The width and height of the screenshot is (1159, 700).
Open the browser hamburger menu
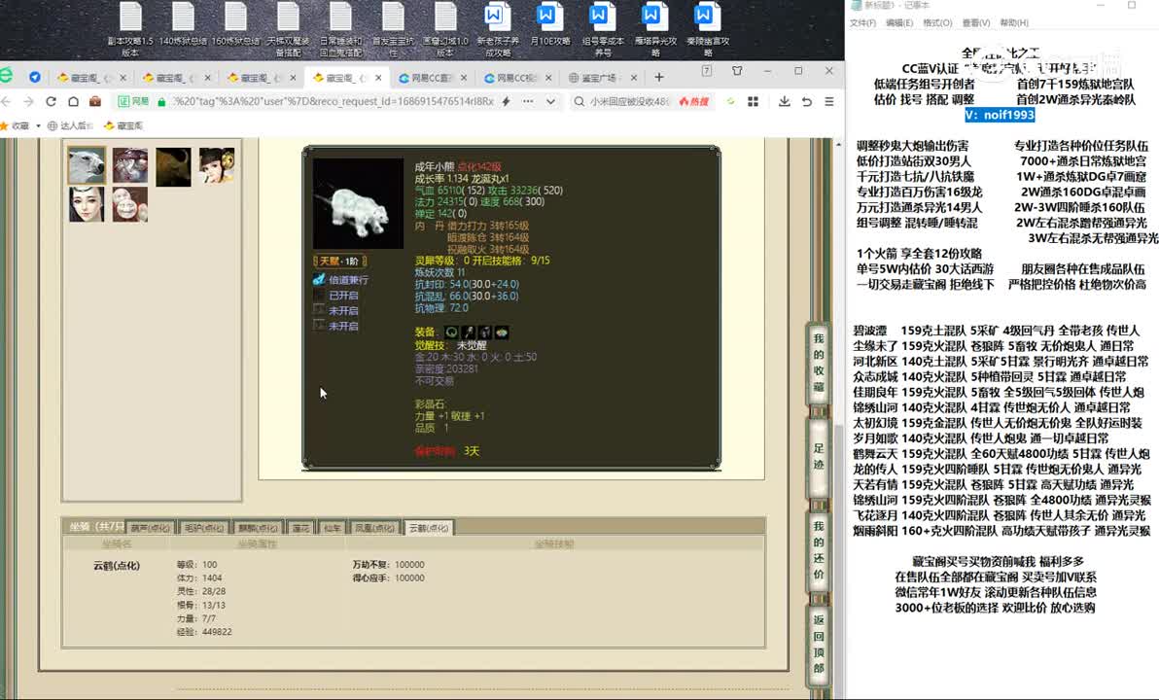pos(829,101)
